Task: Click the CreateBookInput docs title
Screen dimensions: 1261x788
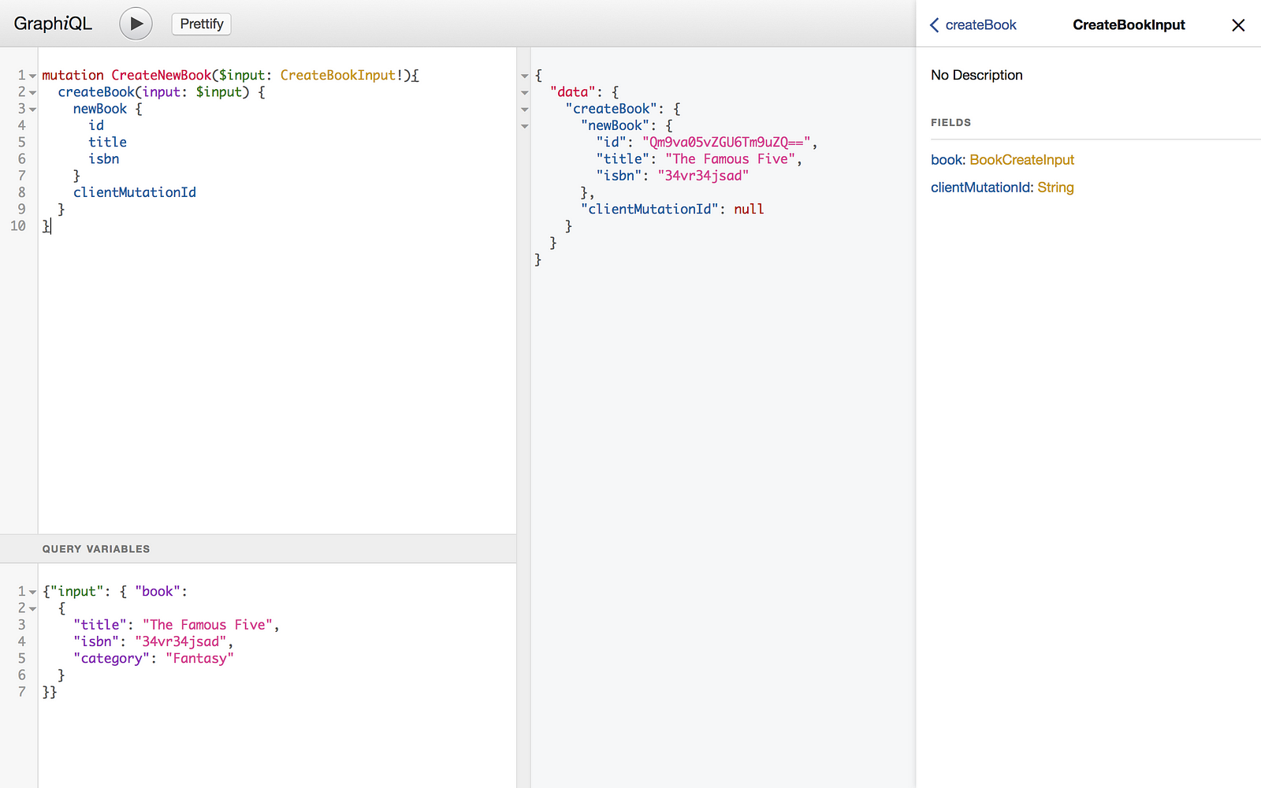Action: [1129, 25]
